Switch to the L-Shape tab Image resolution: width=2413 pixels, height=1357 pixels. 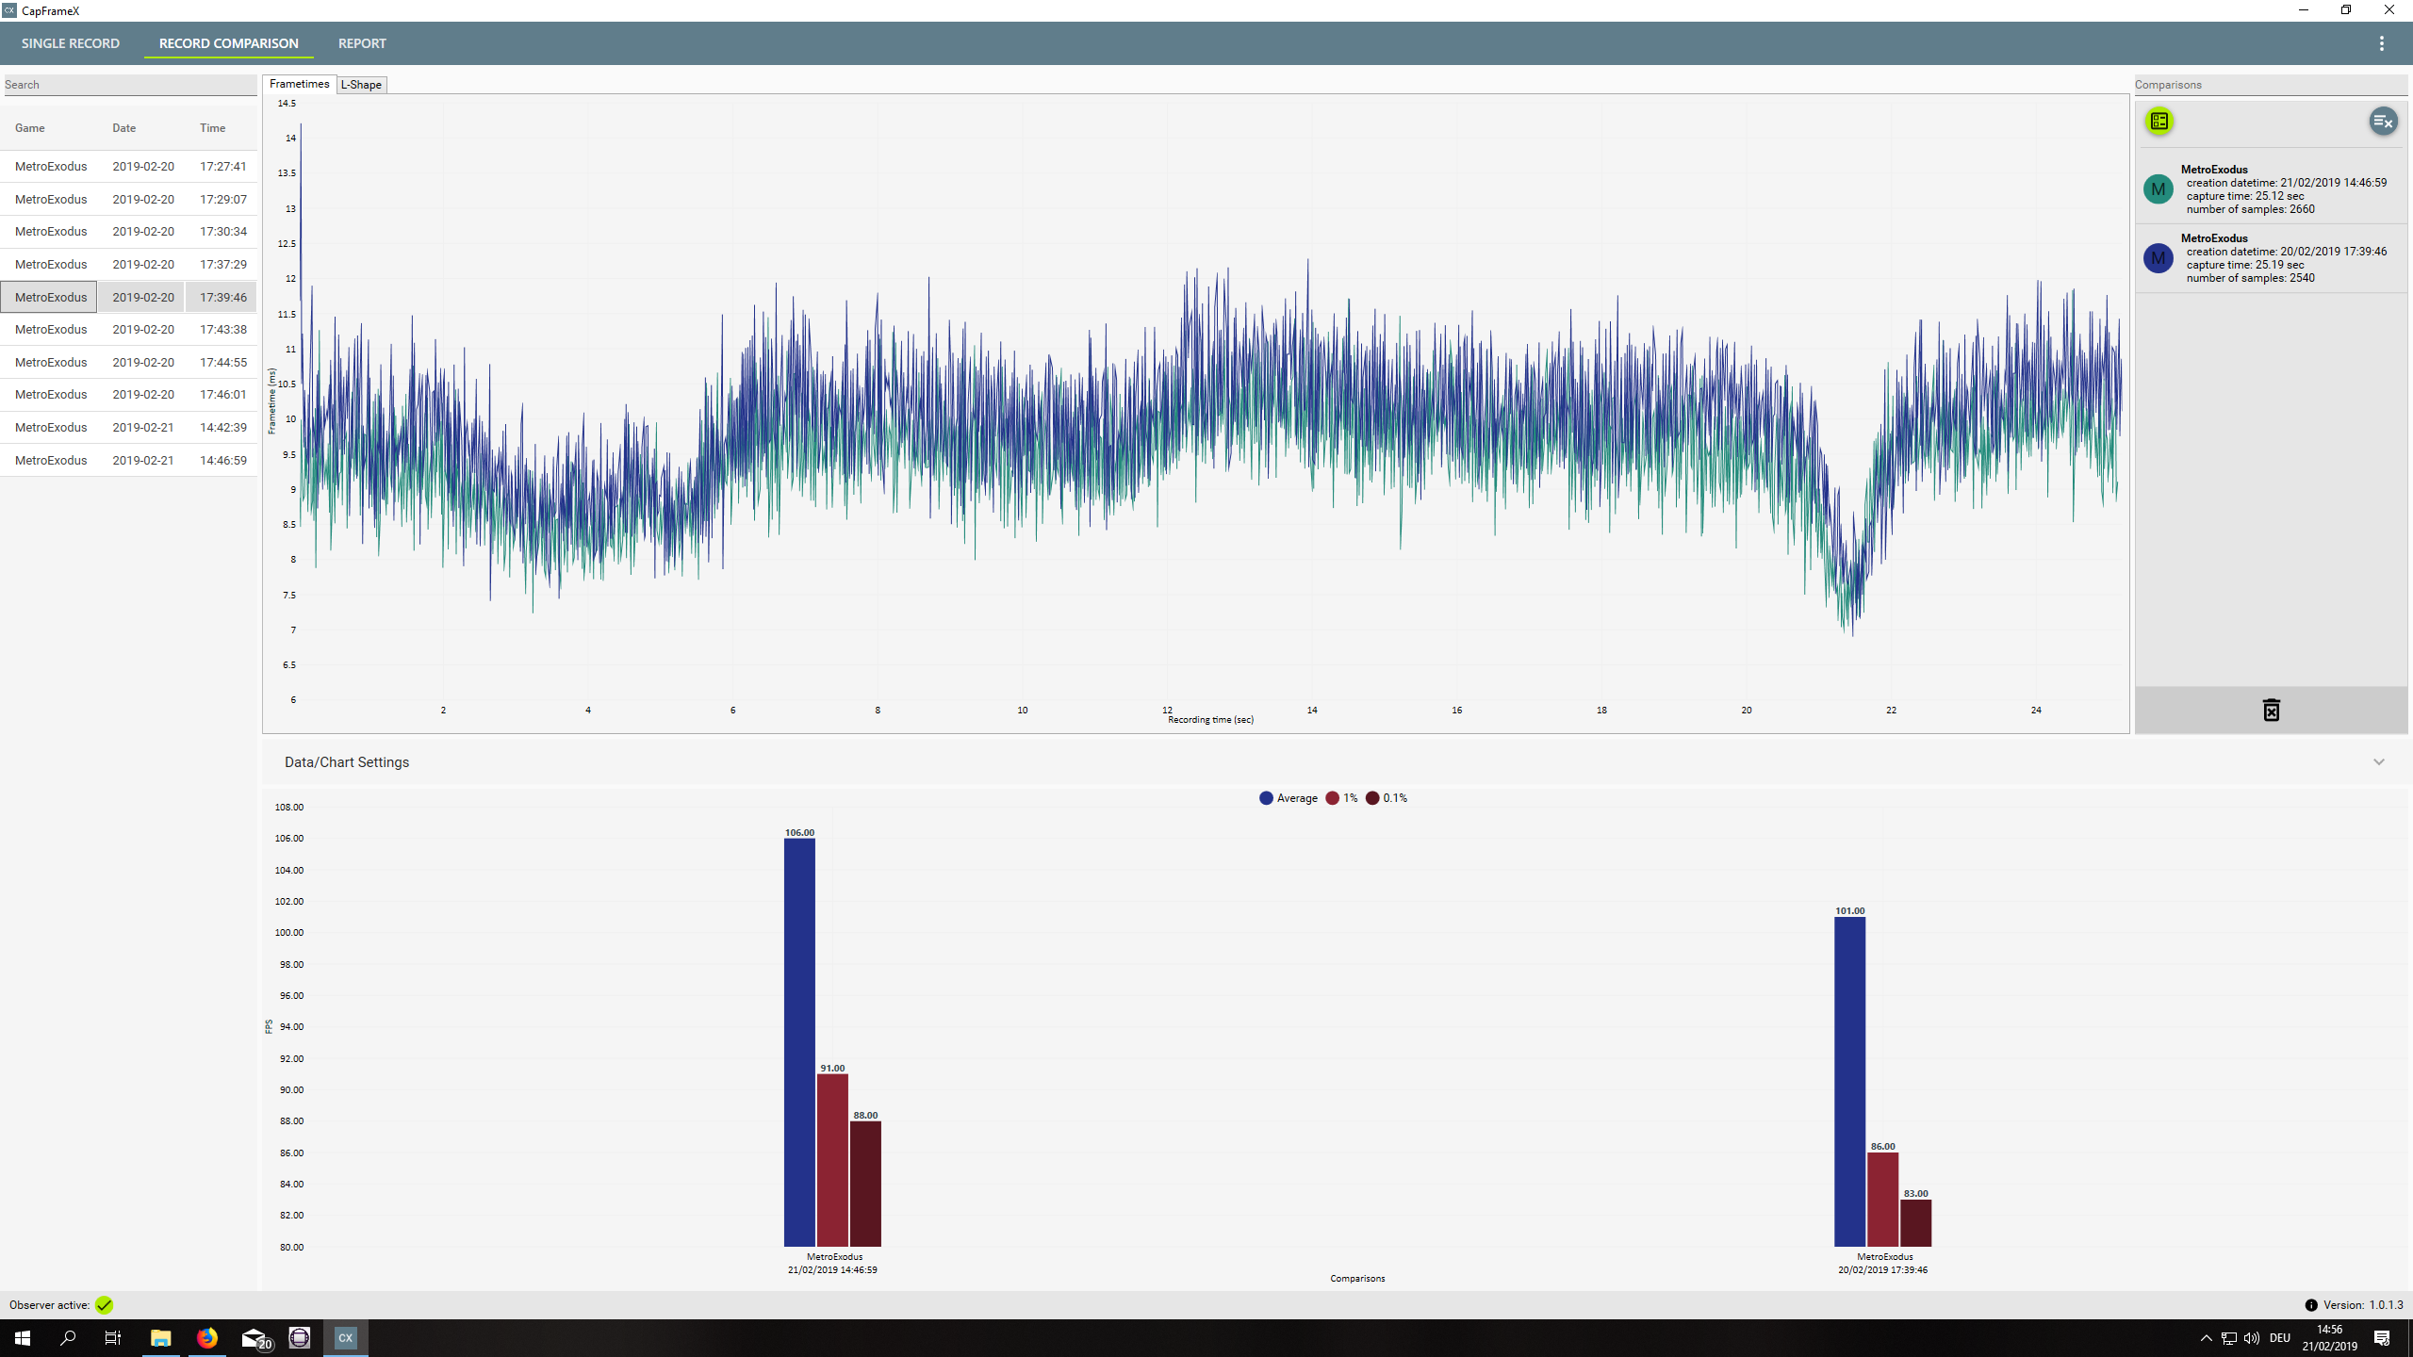coord(361,85)
